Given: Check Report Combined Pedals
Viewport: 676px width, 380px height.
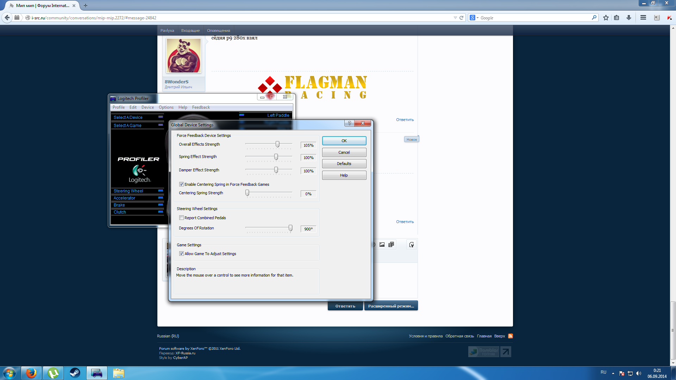Looking at the screenshot, I should 181,218.
